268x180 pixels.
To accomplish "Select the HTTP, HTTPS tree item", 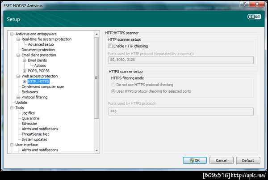I will pyautogui.click(x=38, y=81).
